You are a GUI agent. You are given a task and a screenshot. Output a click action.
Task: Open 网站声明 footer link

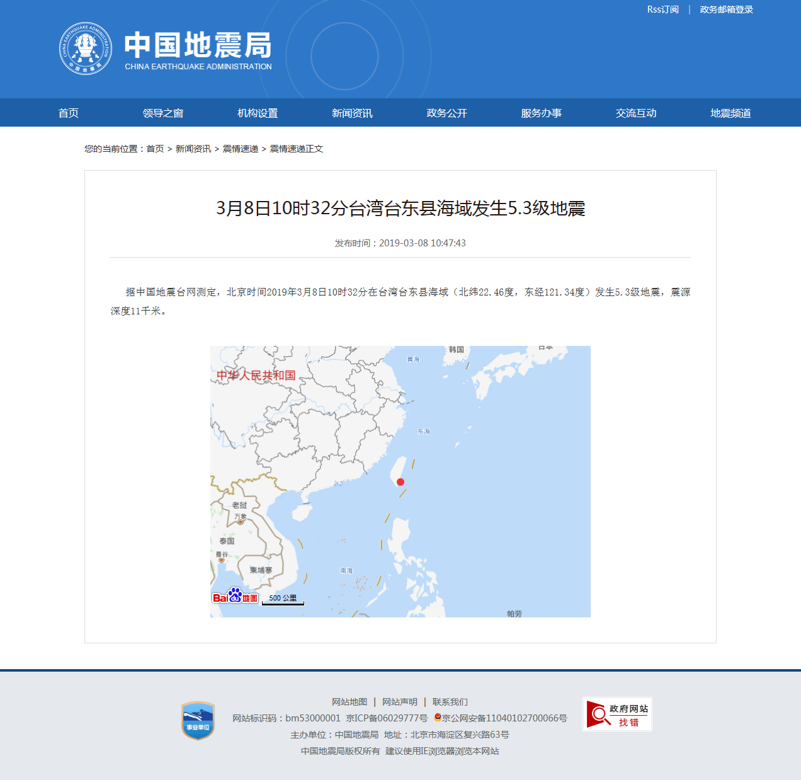(x=400, y=702)
